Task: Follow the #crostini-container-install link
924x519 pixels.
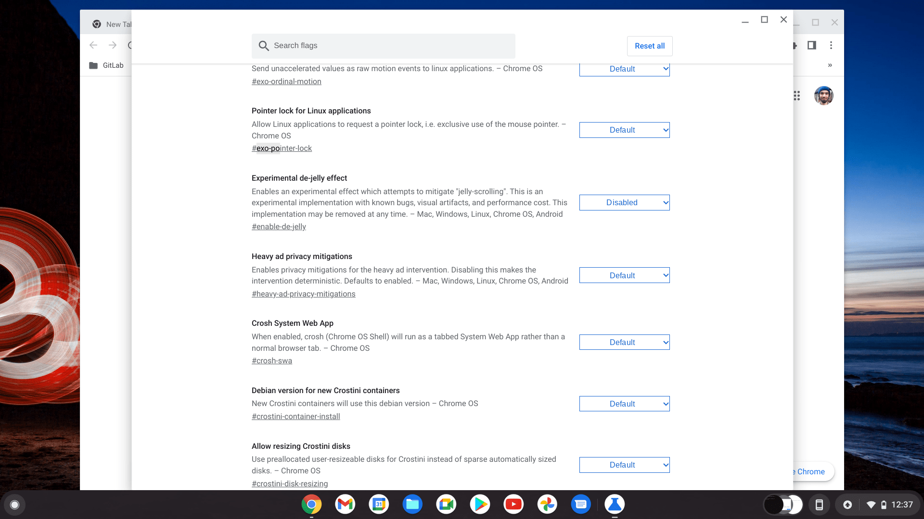Action: [x=295, y=416]
